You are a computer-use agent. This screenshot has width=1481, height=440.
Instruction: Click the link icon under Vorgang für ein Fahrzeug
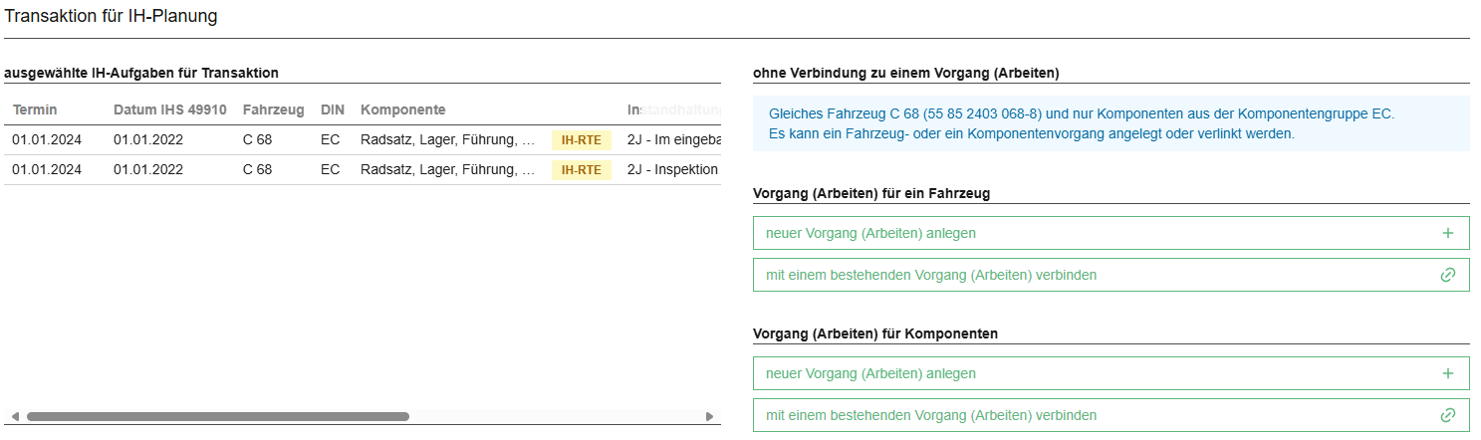click(x=1447, y=275)
